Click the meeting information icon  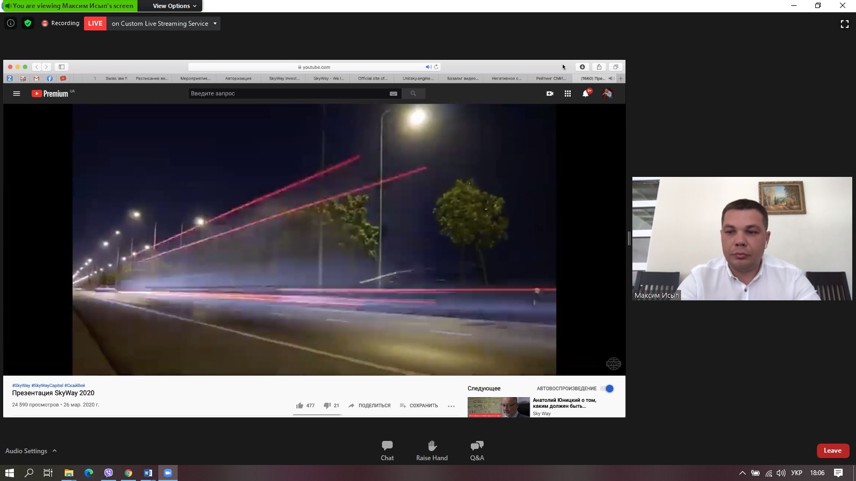coord(11,23)
